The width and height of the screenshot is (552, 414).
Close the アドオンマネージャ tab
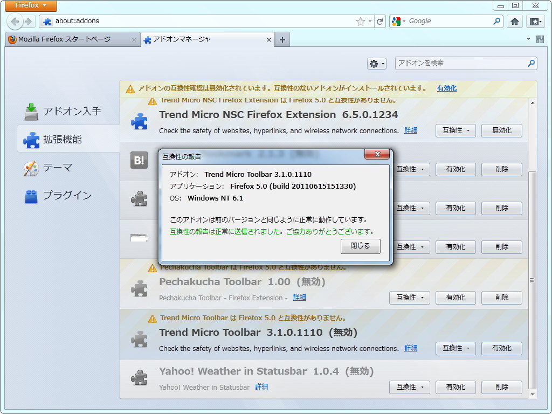click(268, 40)
